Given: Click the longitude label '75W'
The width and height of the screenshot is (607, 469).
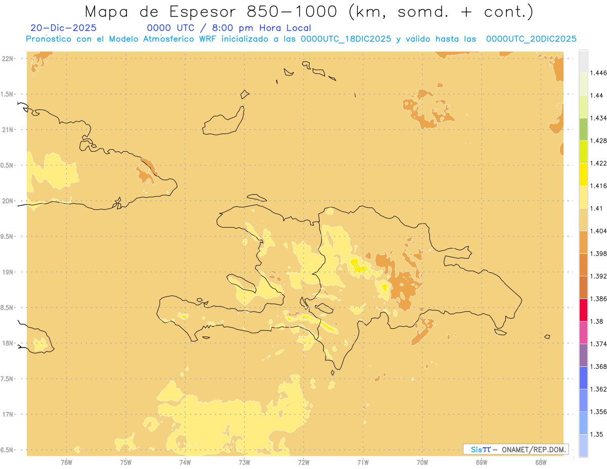Looking at the screenshot, I should click(126, 462).
